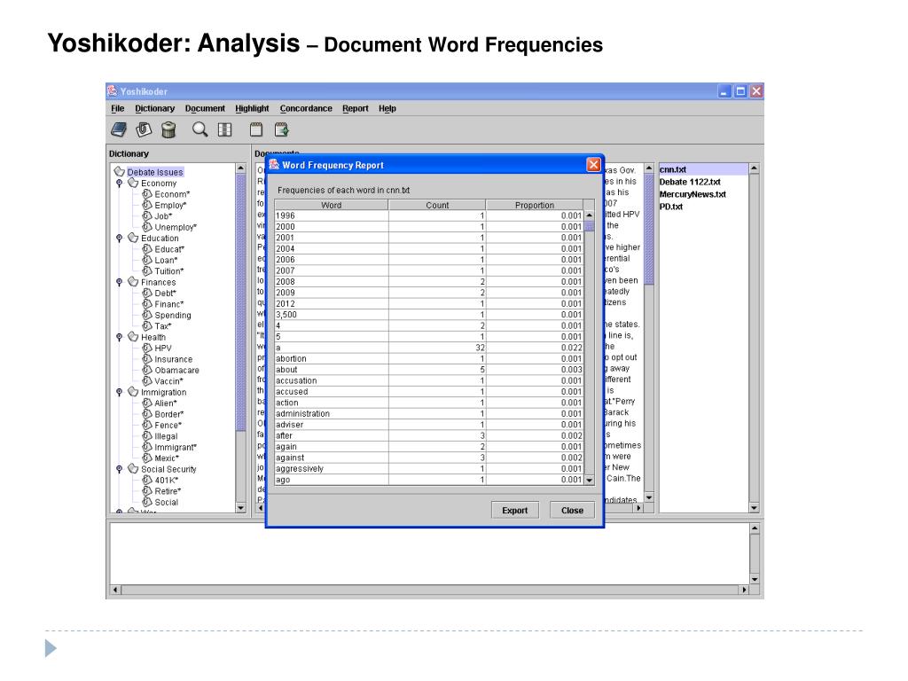Select the Debate Issues root node
This screenshot has width=908, height=681.
[154, 172]
